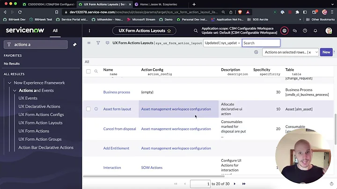Click the page number input field
This screenshot has height=189, width=337.
(200, 184)
